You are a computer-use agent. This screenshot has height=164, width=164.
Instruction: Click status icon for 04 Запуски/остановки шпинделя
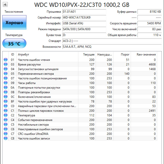(5, 69)
